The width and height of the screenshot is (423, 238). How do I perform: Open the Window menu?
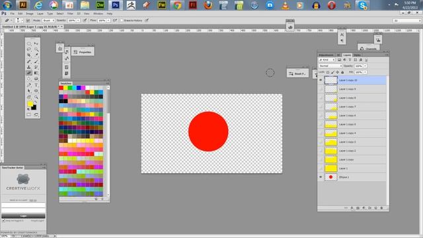[x=98, y=13]
